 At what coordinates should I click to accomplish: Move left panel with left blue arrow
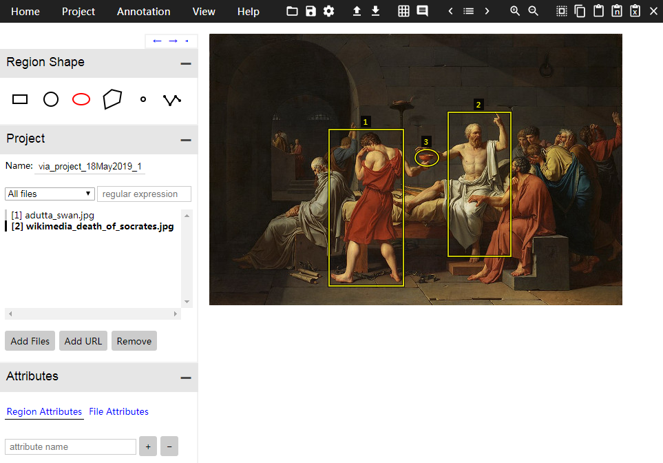point(157,41)
